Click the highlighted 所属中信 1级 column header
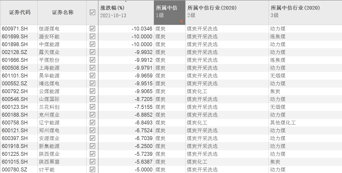 [170, 13]
